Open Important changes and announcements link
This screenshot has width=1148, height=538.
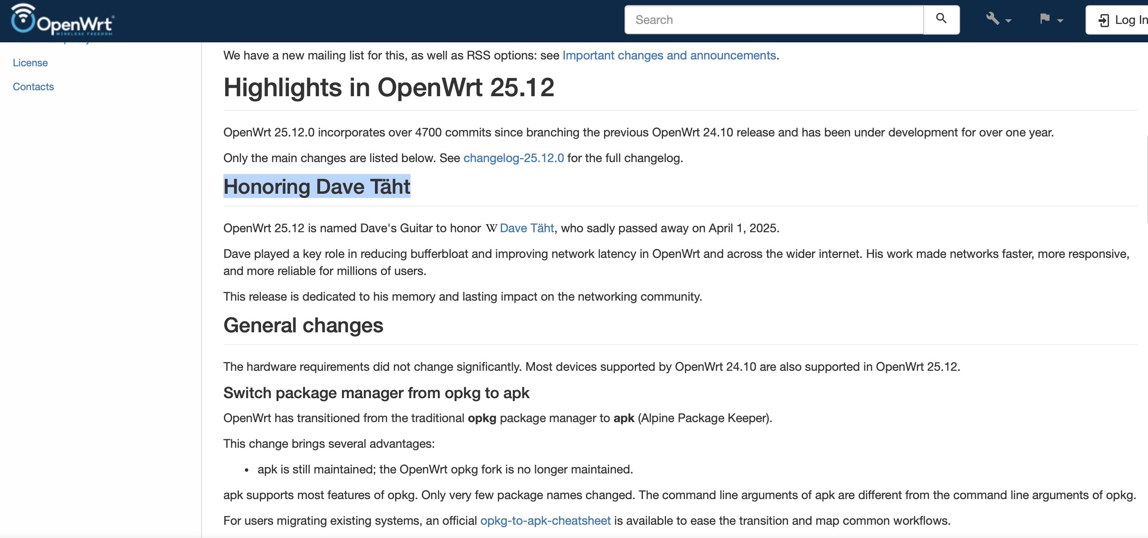669,55
